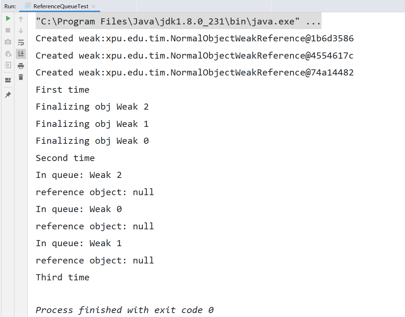Close the ReferenceQueueTest tab
The width and height of the screenshot is (405, 317).
[x=94, y=6]
